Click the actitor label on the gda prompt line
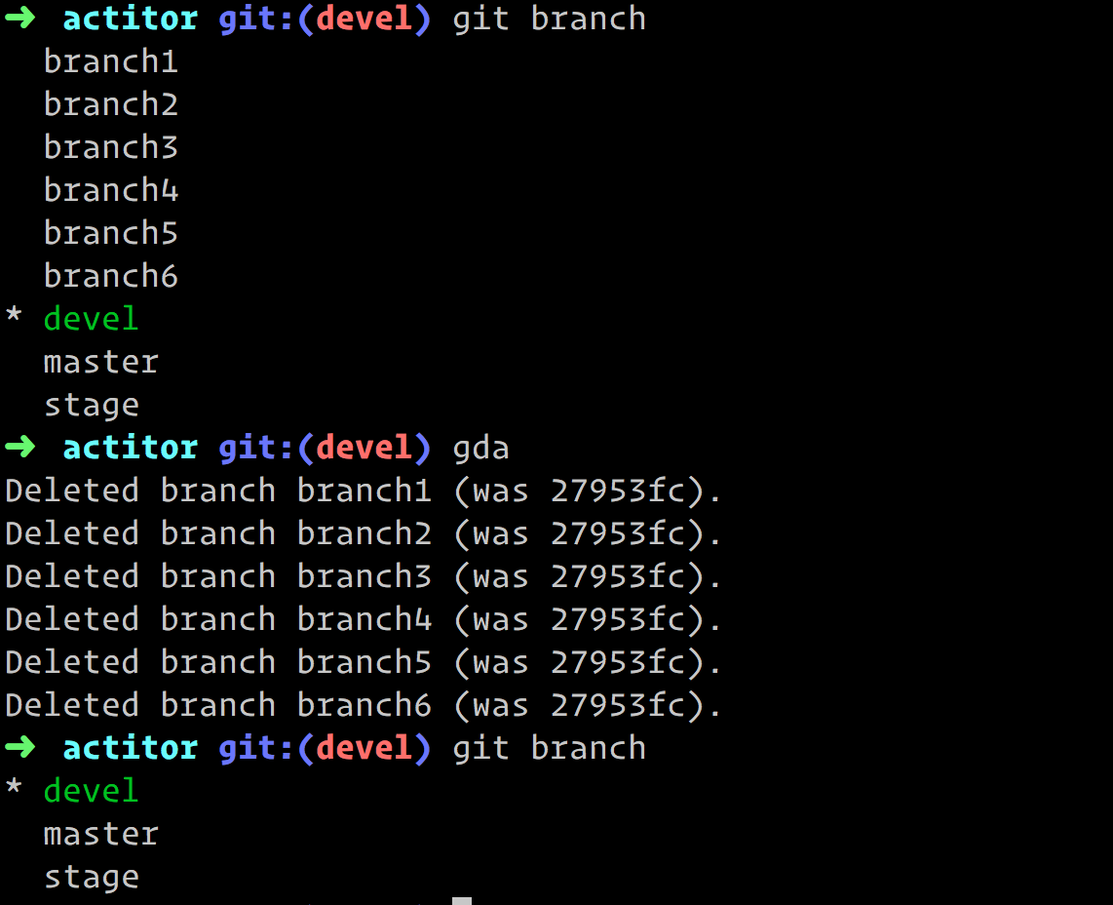1113x905 pixels. (x=130, y=447)
